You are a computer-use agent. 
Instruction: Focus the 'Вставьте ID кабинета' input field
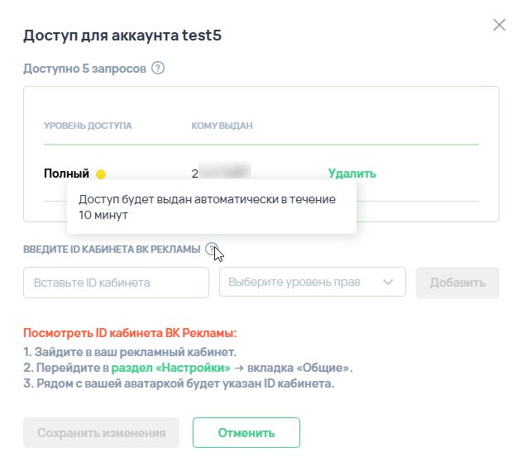click(116, 283)
